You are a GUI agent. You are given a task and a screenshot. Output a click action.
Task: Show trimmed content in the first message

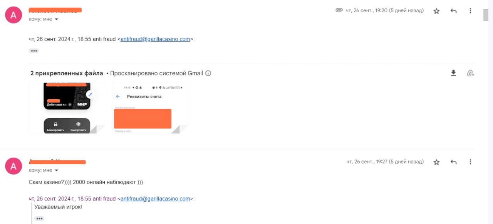click(34, 51)
